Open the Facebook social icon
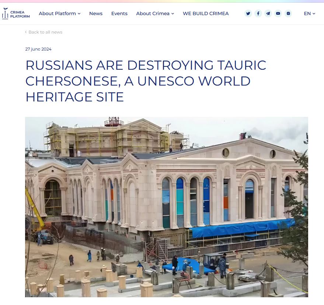The image size is (324, 305). click(258, 14)
